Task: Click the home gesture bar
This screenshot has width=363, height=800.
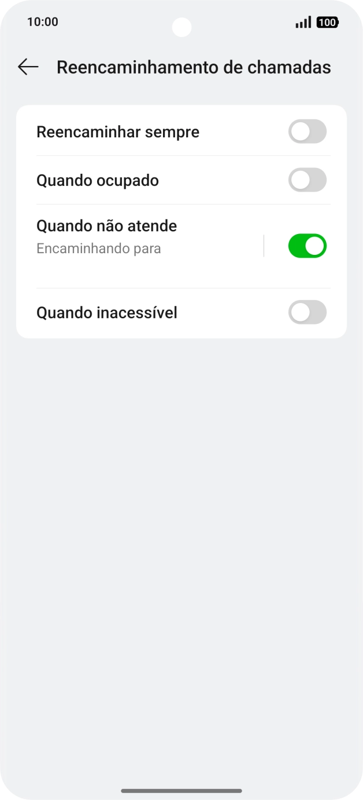Action: click(x=181, y=790)
